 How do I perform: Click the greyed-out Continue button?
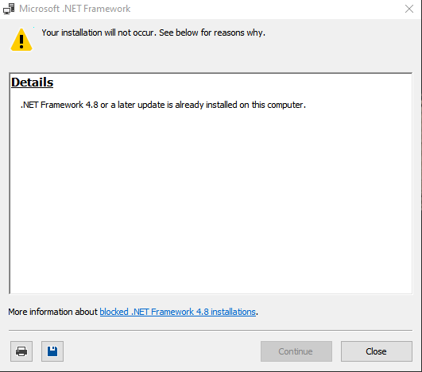coord(296,351)
